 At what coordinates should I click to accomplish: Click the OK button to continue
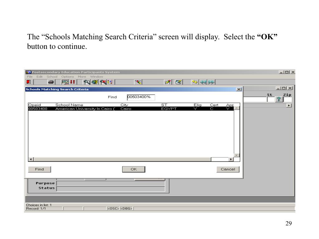click(x=134, y=169)
